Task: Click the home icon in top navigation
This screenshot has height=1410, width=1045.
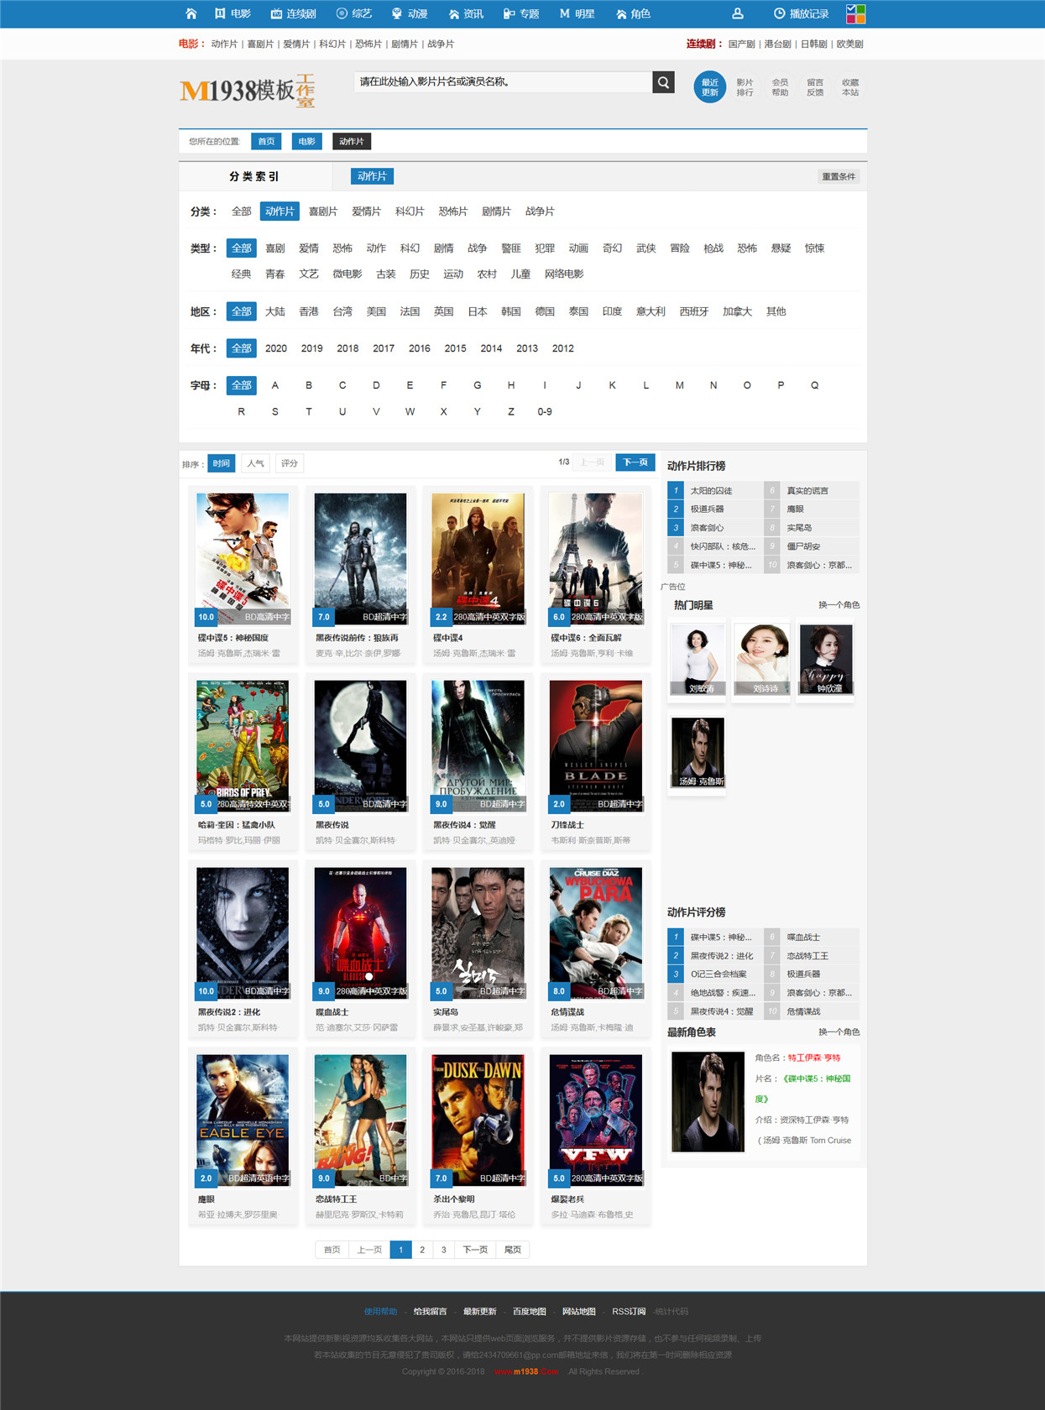Action: click(191, 13)
